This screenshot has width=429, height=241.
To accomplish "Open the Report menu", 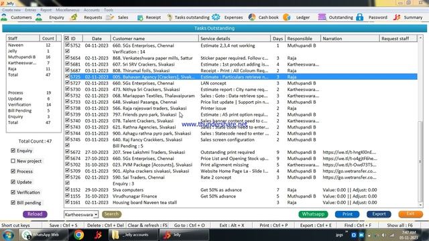I will click(x=46, y=10).
